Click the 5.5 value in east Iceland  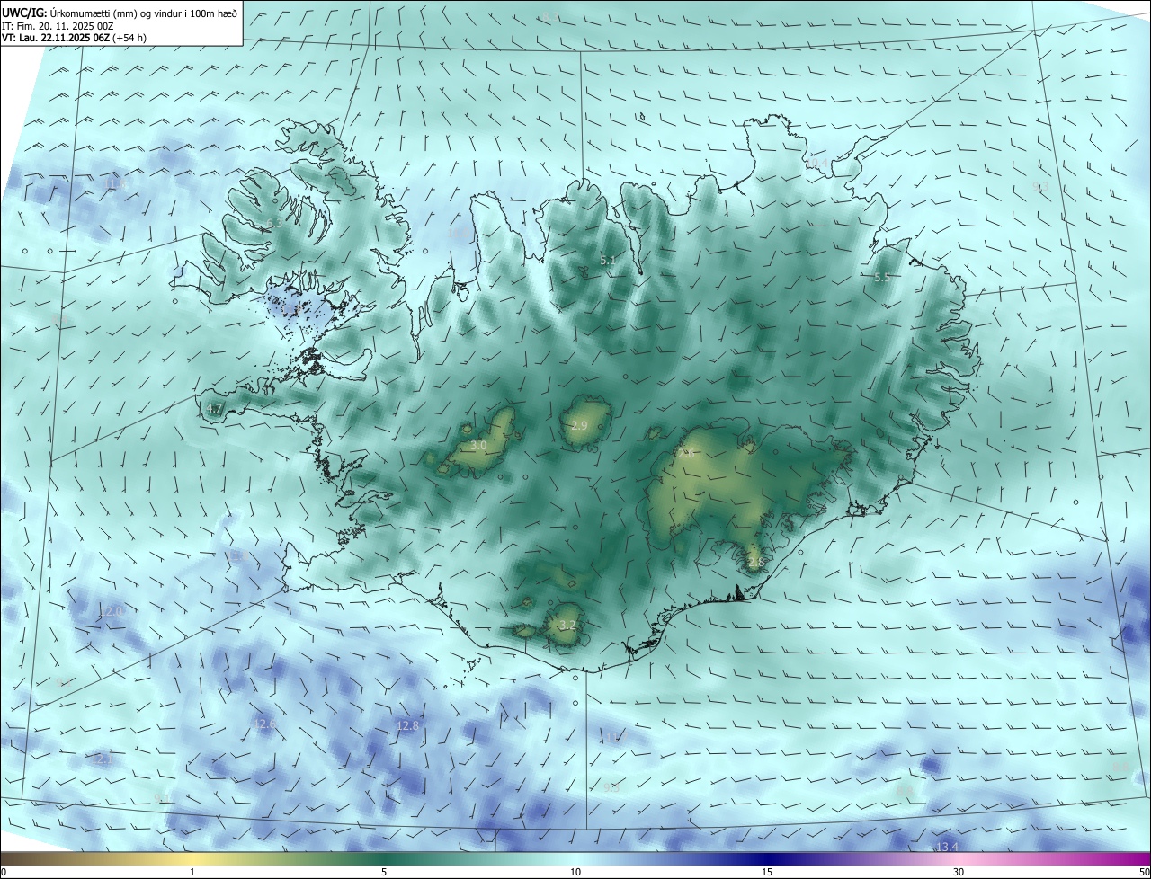tap(882, 278)
